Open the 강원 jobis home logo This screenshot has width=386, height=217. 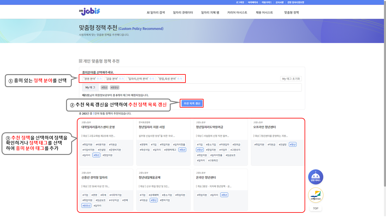click(89, 11)
